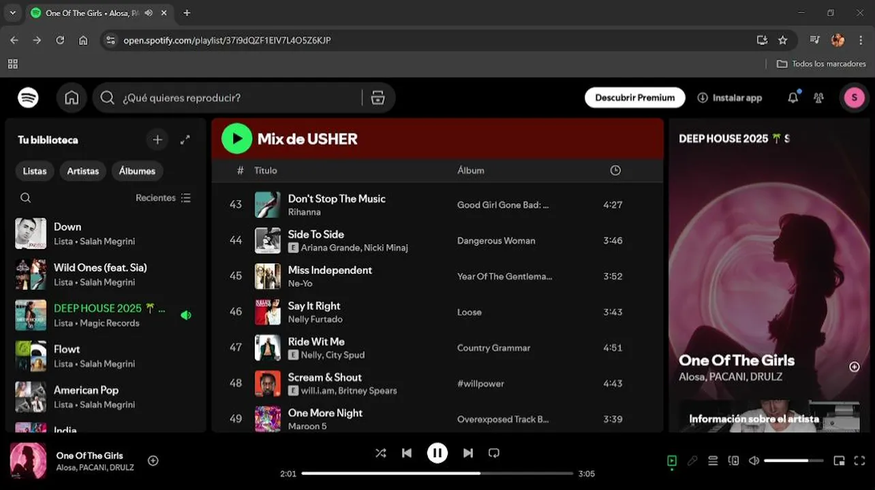Image resolution: width=875 pixels, height=490 pixels.
Task: Toggle the now playing view icon
Action: (672, 461)
